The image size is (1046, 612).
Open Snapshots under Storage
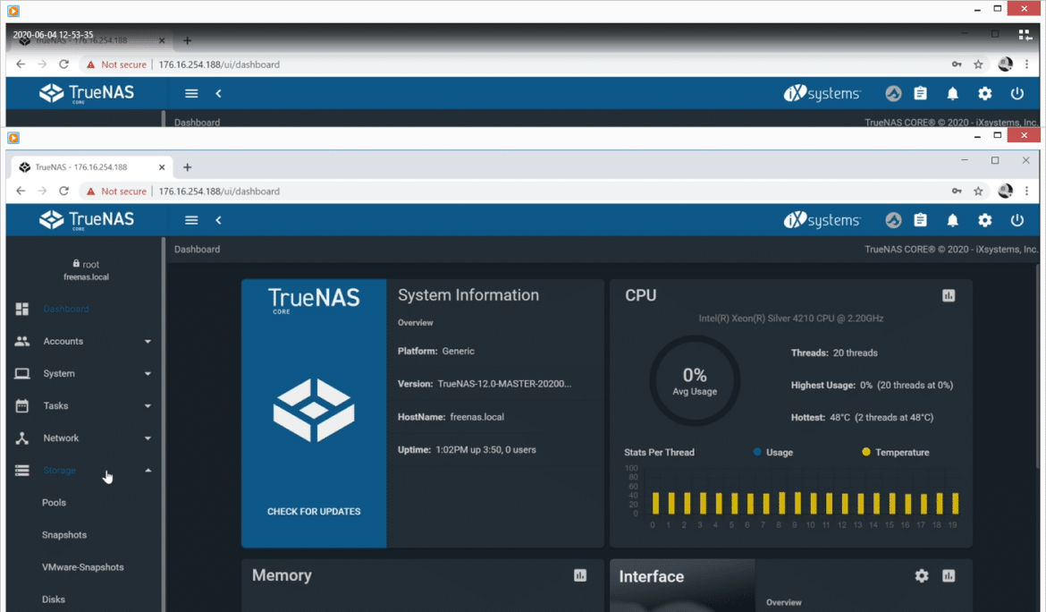[64, 534]
